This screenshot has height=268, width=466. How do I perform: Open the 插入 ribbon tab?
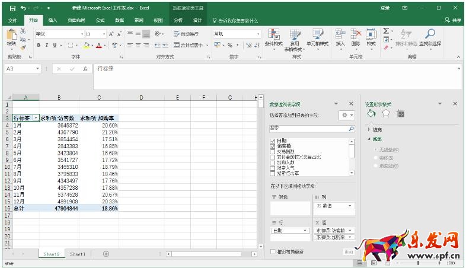pos(53,20)
